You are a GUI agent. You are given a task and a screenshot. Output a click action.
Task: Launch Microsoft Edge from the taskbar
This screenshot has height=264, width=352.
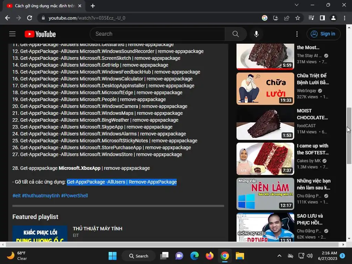[x=195, y=256]
